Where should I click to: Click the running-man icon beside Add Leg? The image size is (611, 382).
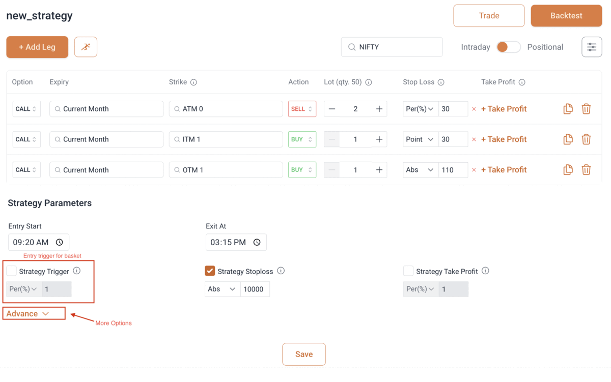[86, 47]
